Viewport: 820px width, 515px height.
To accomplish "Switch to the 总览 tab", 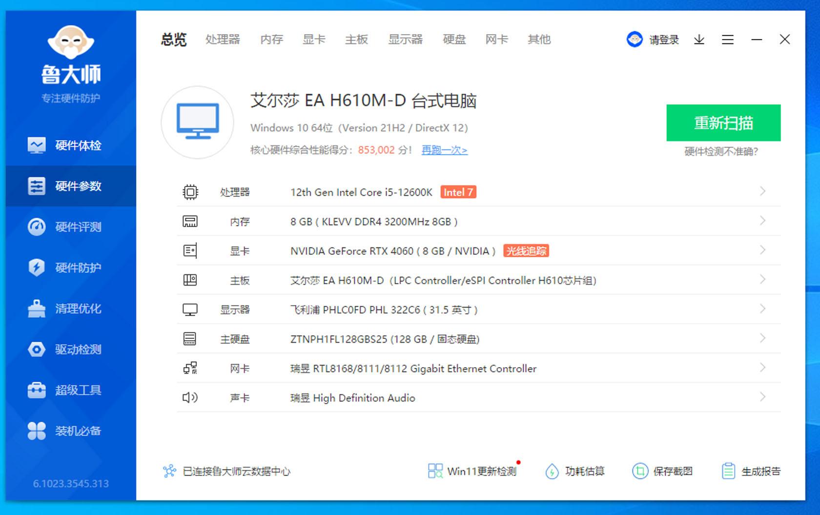I will 174,40.
